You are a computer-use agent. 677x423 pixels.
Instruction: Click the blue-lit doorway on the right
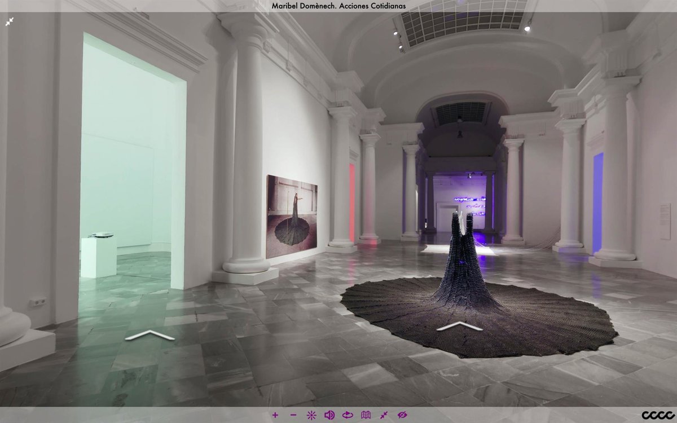pyautogui.click(x=597, y=202)
